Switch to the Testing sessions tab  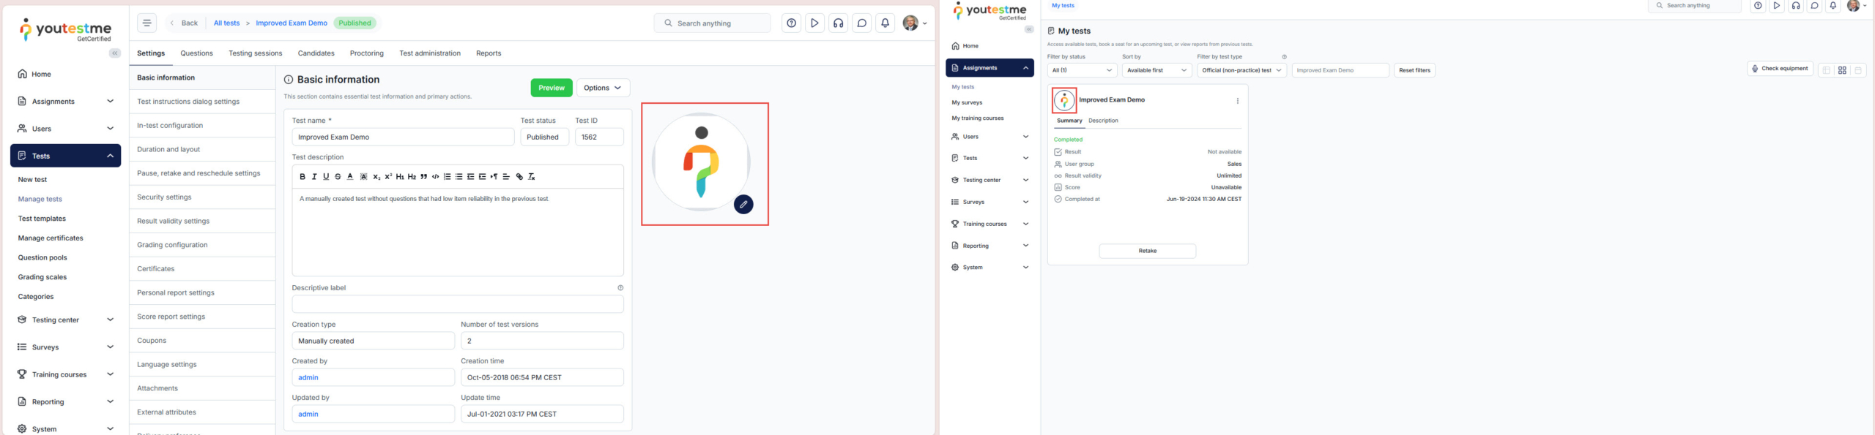(x=255, y=53)
